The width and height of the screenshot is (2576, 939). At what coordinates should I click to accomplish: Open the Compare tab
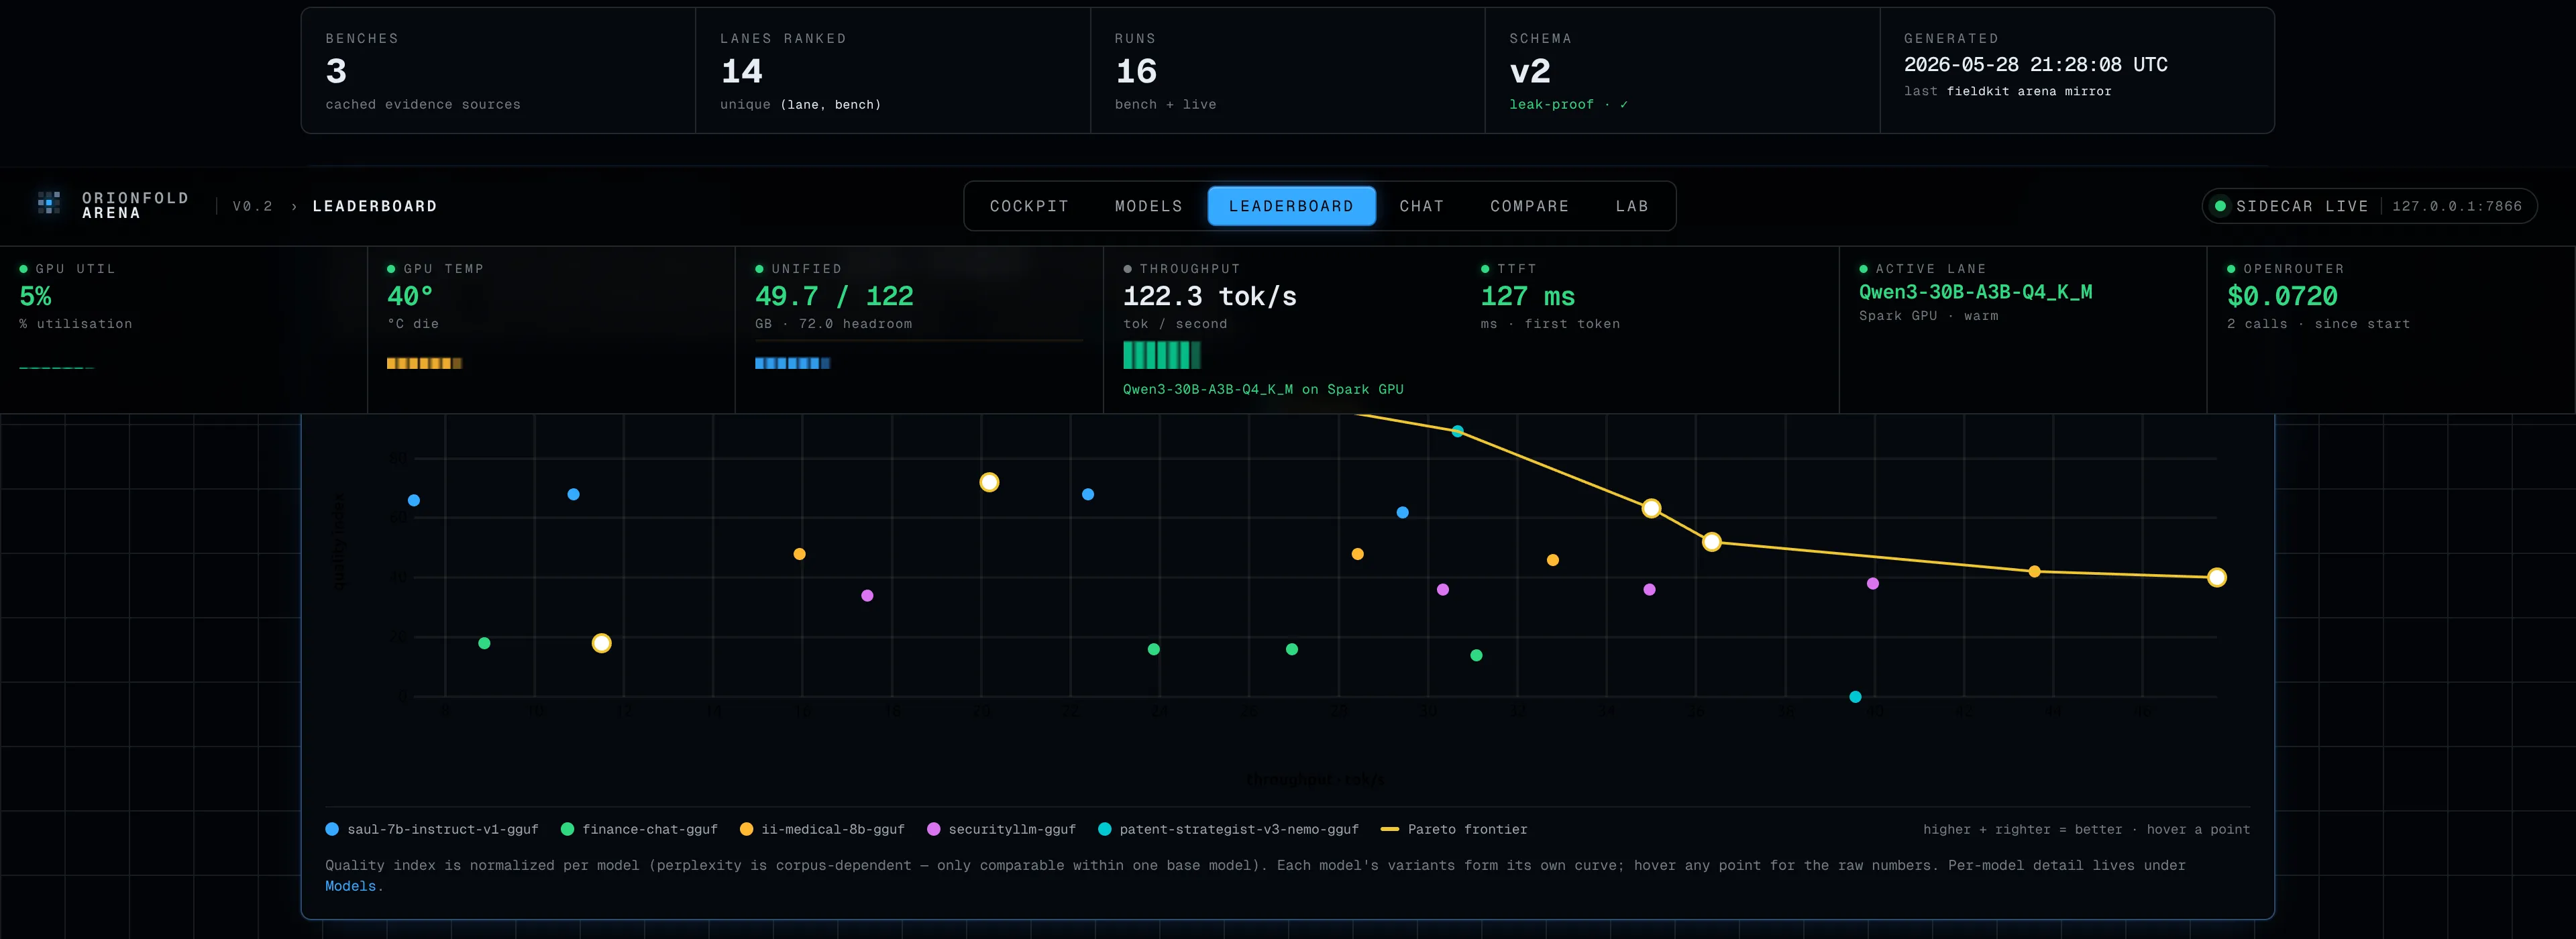(x=1529, y=206)
